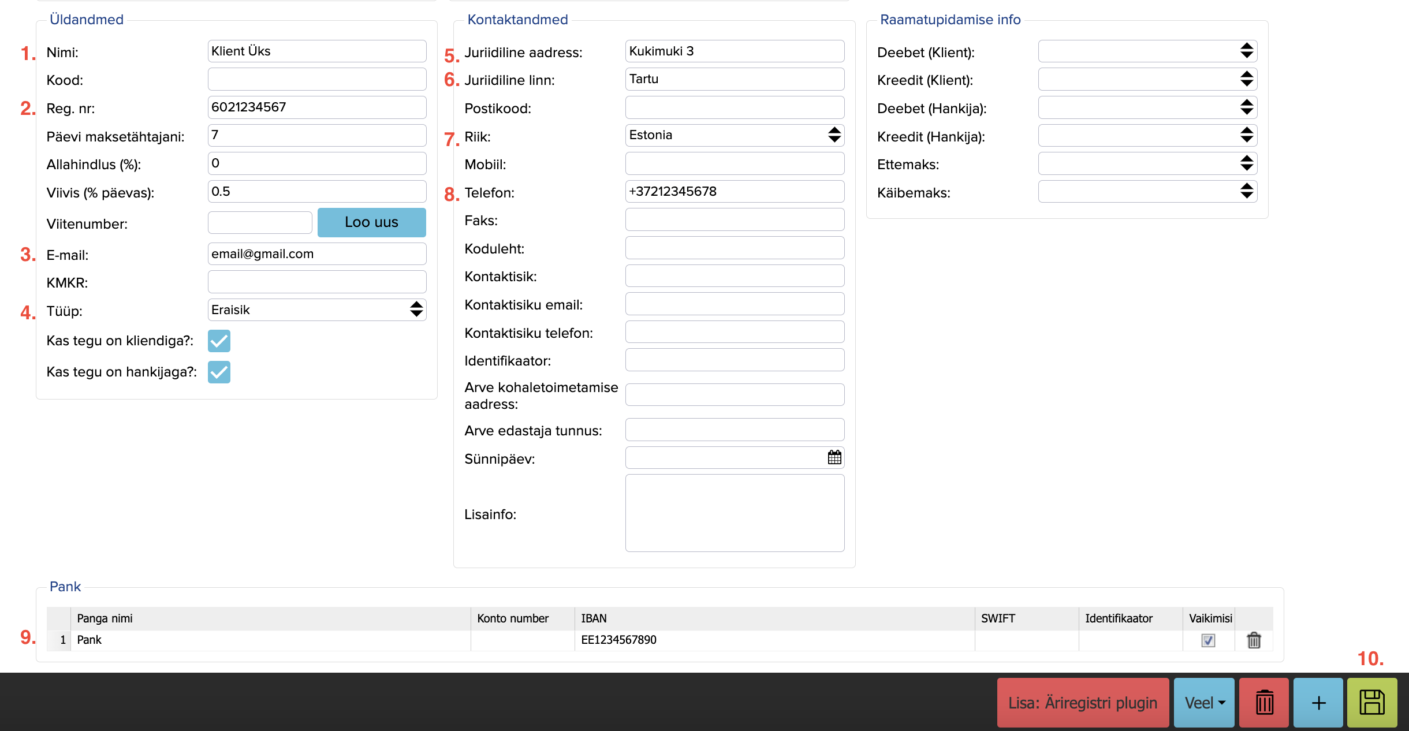Click into the Lisainfo text area
The height and width of the screenshot is (731, 1409).
tap(734, 513)
